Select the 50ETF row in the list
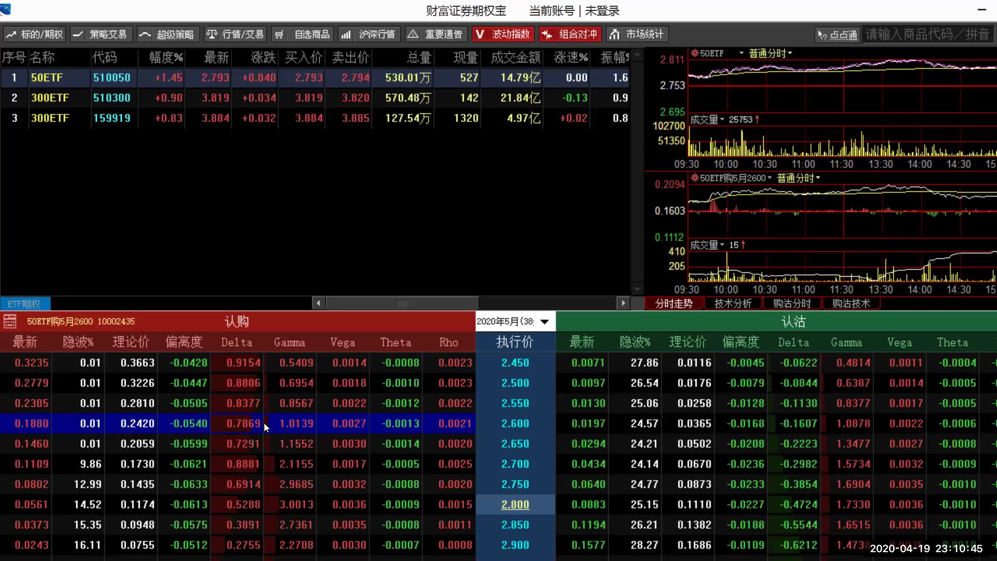This screenshot has width=997, height=561. [315, 78]
